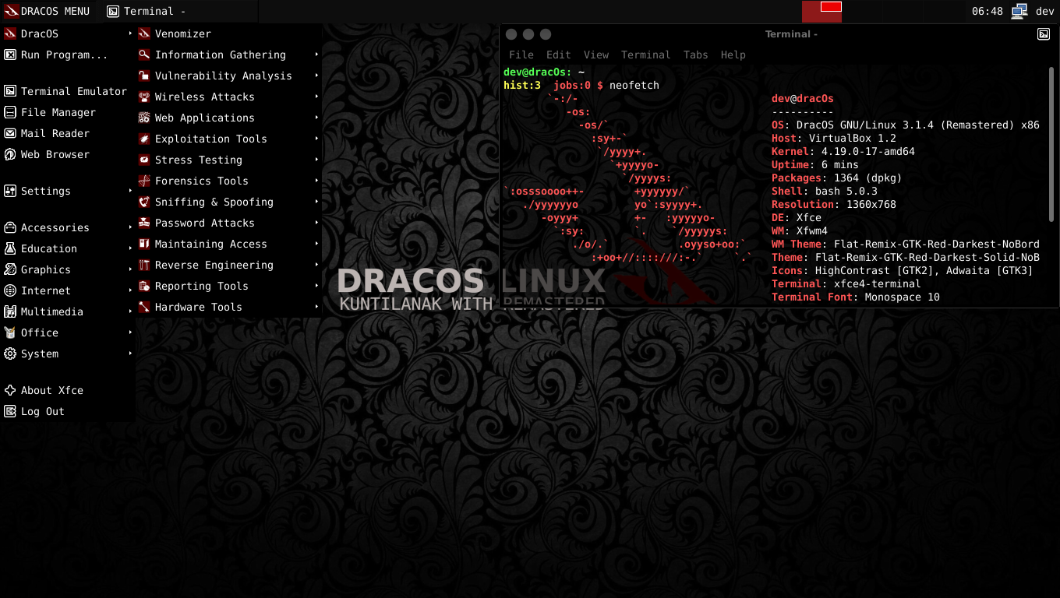Expand Information Gathering submenu arrow
This screenshot has height=598, width=1060.
tap(316, 55)
